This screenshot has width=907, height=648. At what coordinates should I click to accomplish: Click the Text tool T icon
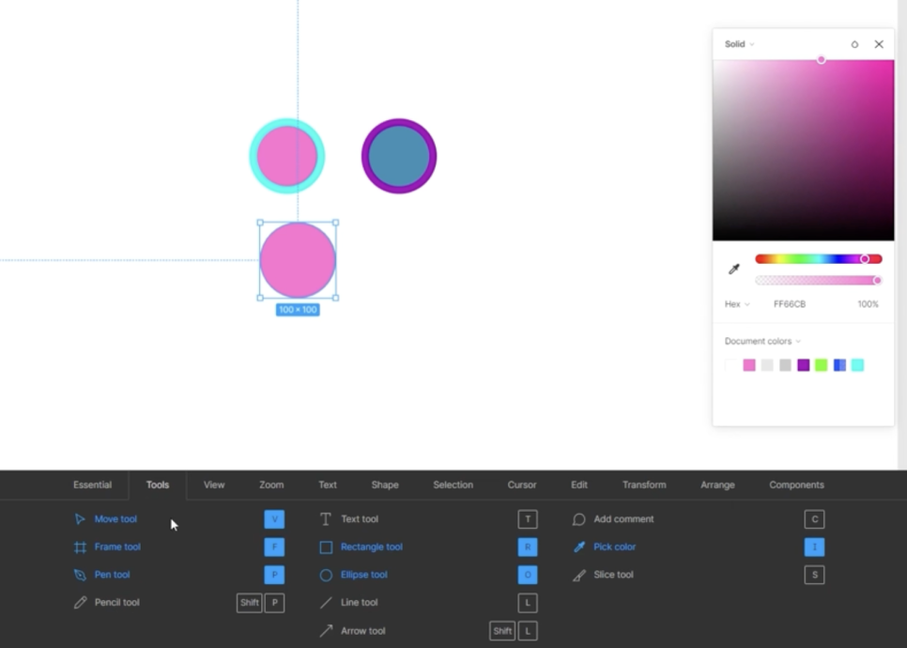[326, 519]
